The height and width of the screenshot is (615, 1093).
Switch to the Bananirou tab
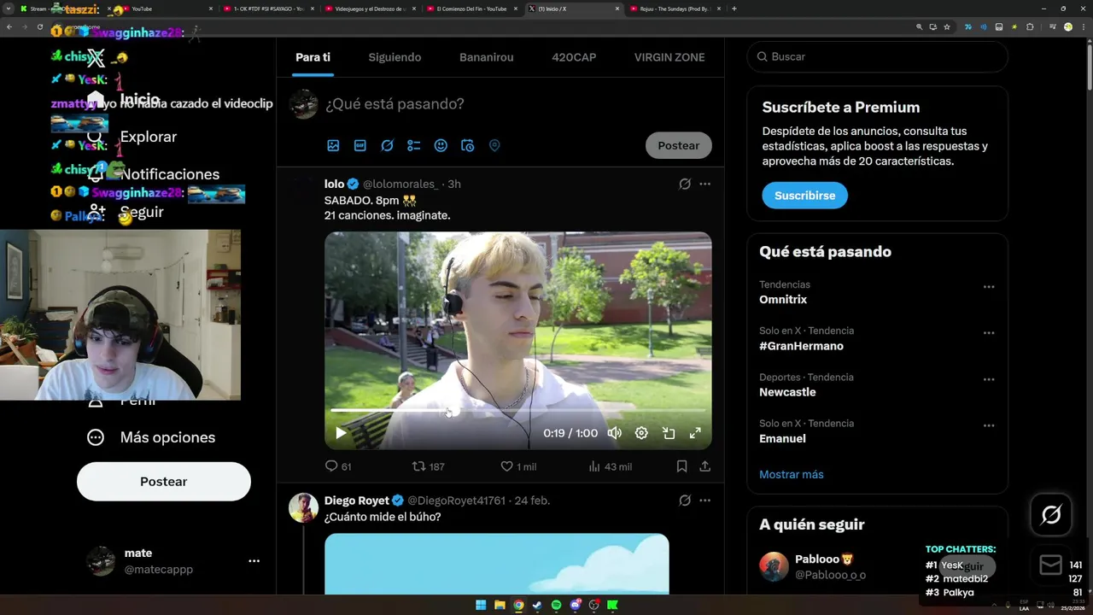click(487, 57)
